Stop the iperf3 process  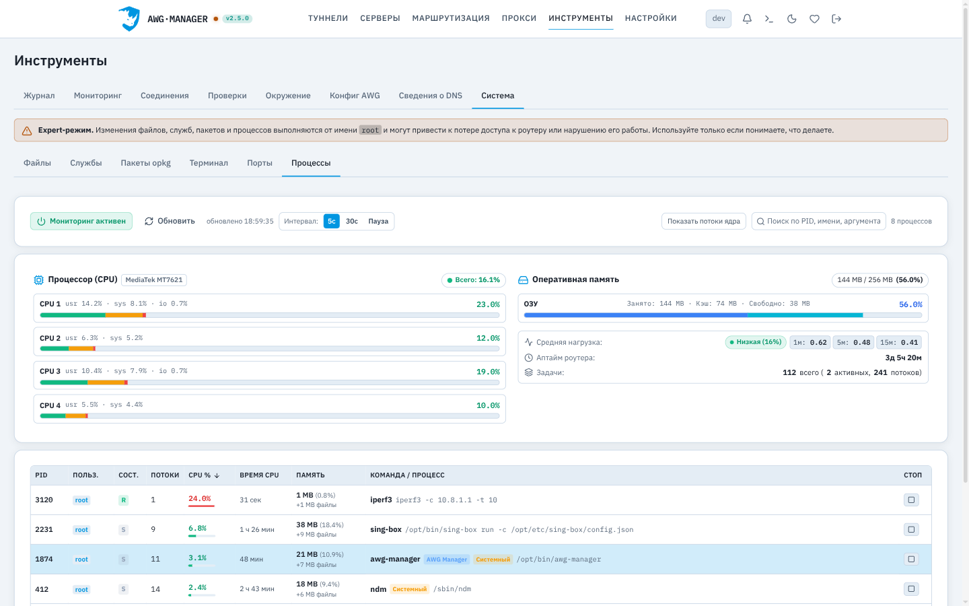tap(911, 500)
